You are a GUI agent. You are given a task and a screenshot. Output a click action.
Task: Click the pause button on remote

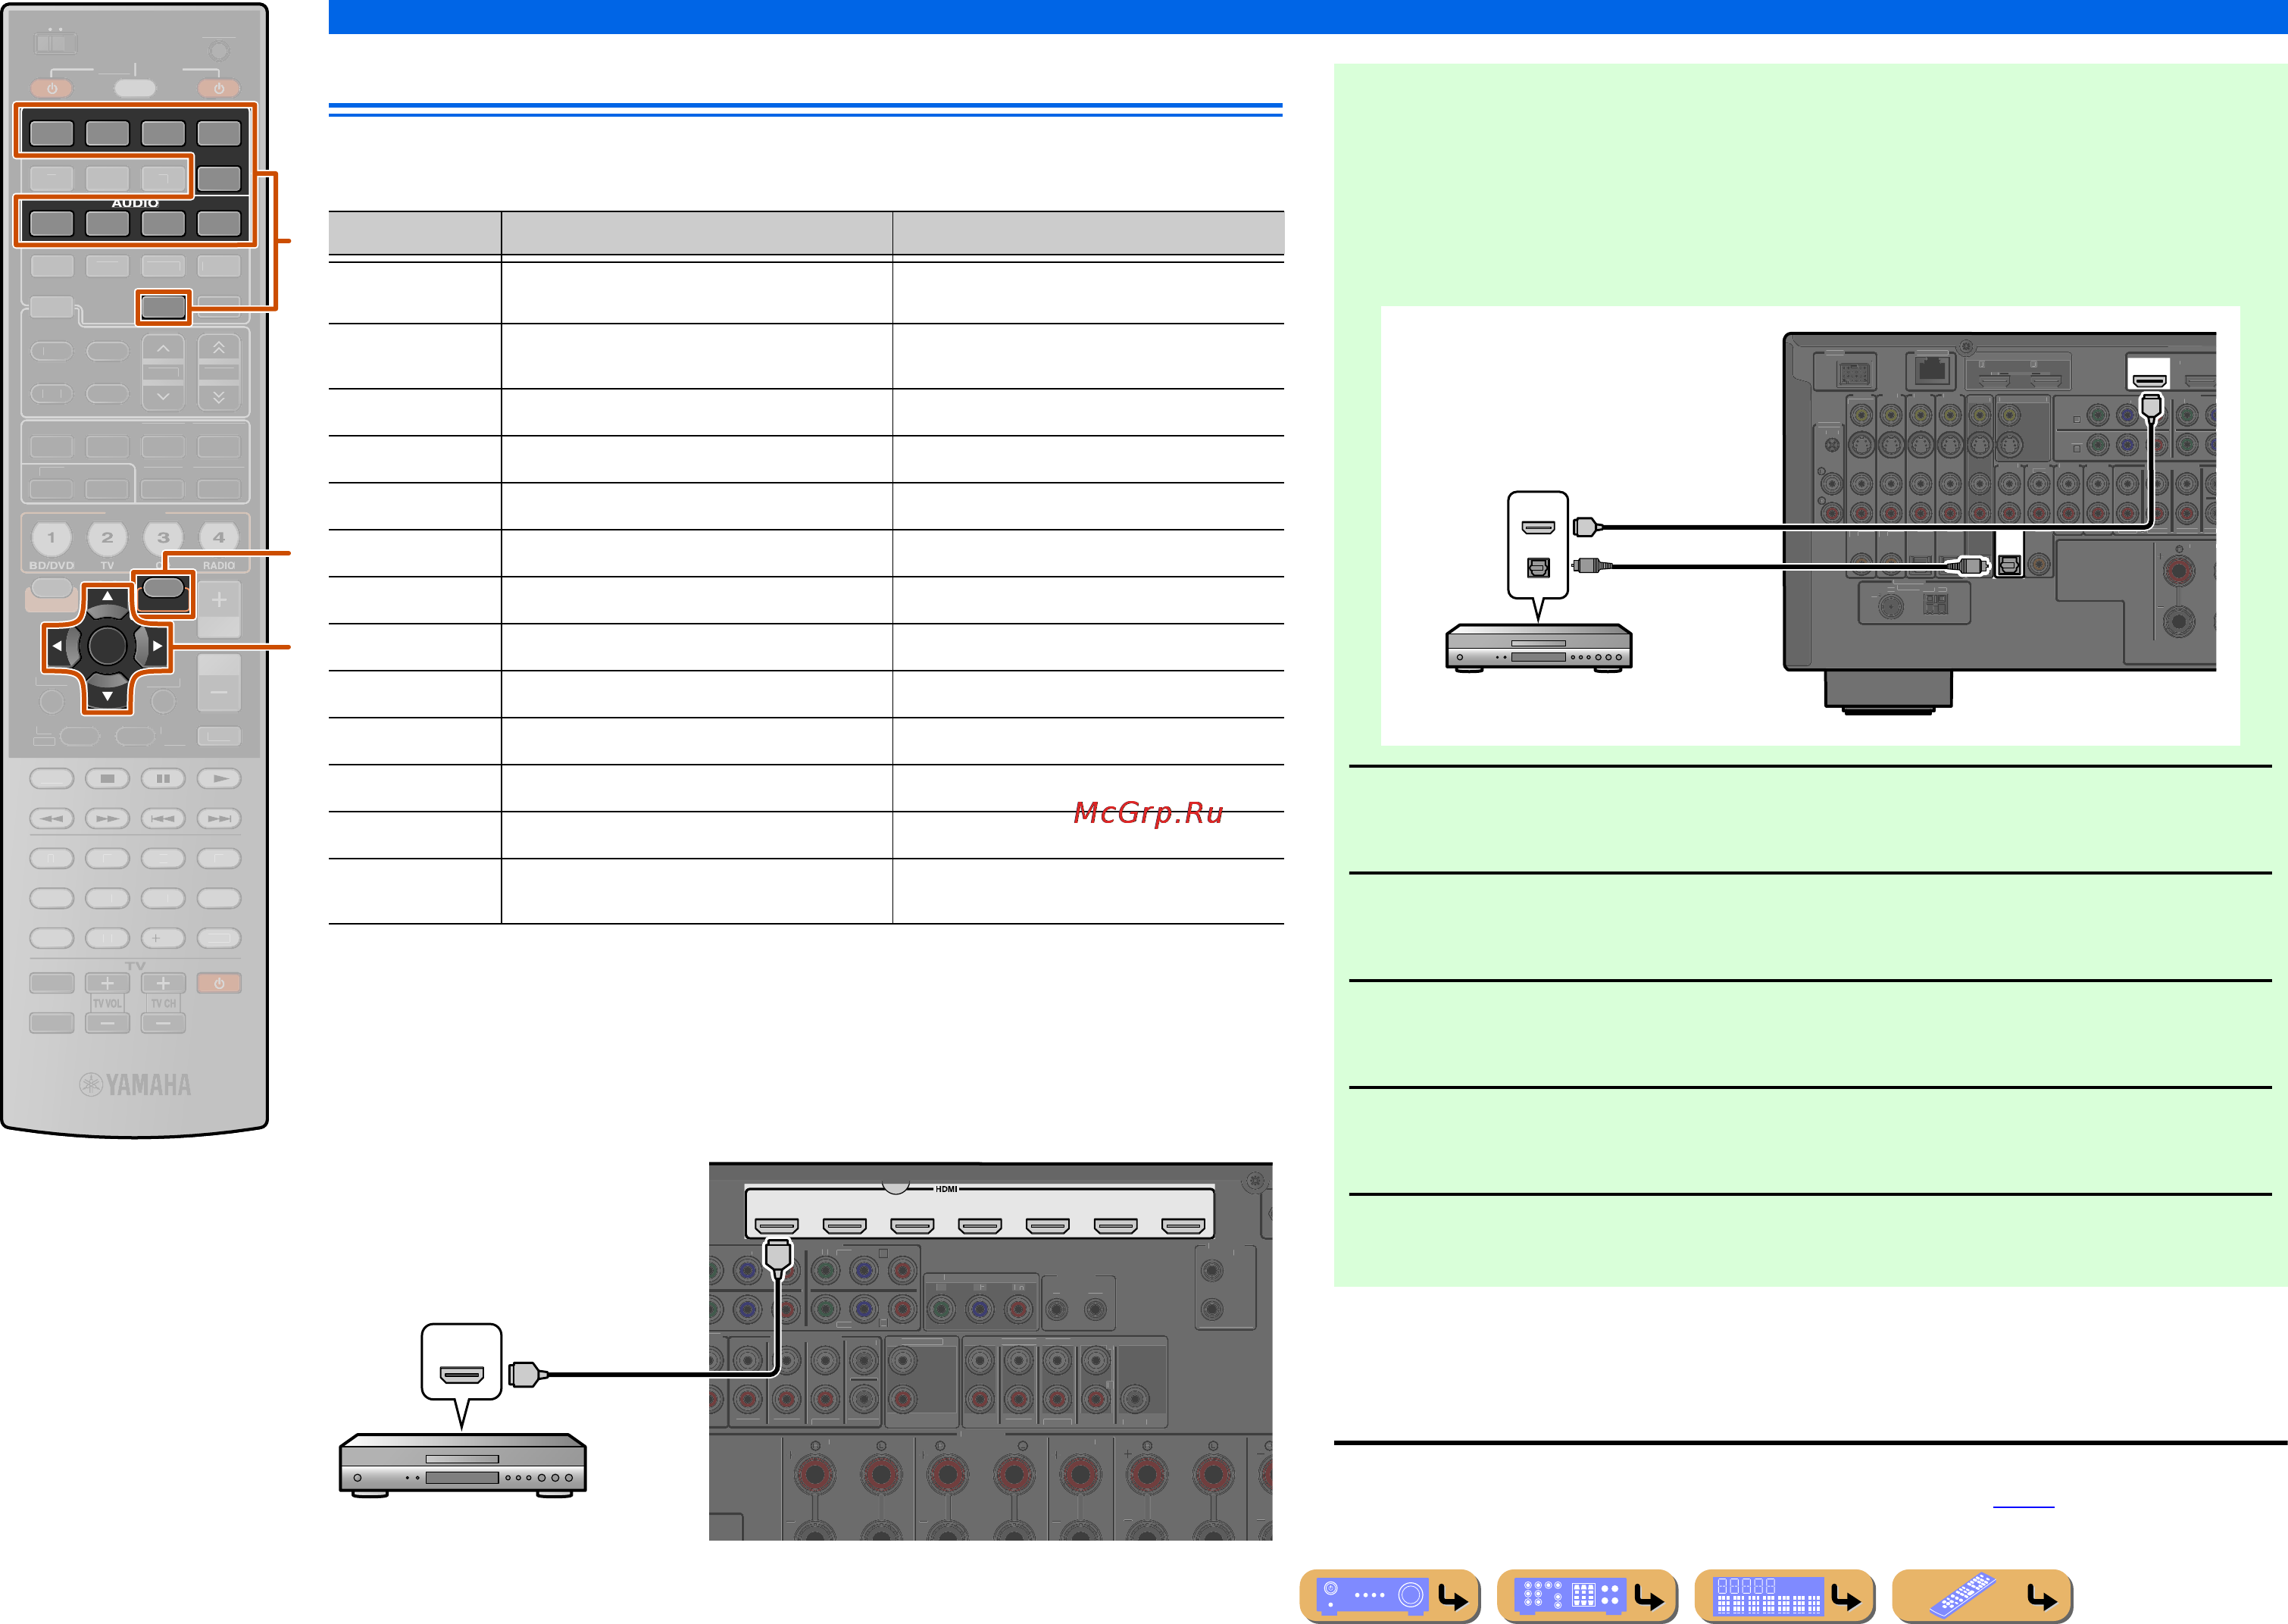(163, 778)
